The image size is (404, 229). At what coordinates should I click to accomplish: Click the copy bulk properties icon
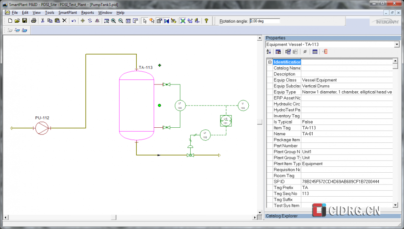pyautogui.click(x=288, y=52)
